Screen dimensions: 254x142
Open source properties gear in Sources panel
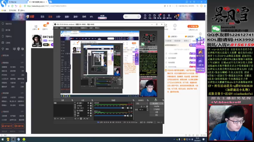pyautogui.click(x=81, y=119)
